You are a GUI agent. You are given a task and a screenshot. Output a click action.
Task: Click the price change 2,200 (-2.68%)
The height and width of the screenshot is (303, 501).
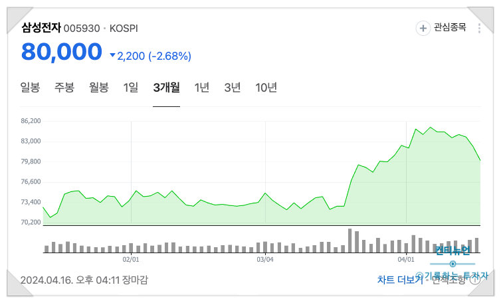(150, 56)
